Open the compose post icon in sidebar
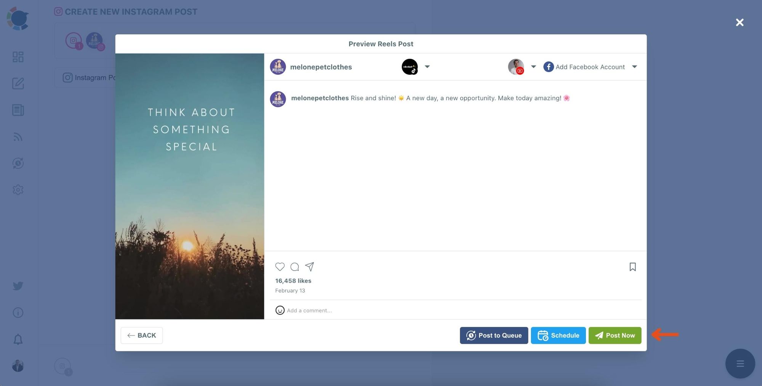This screenshot has height=386, width=762. point(18,83)
